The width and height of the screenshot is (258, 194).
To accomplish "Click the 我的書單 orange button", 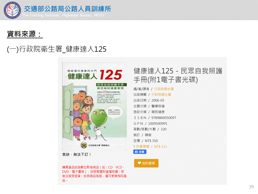I will (x=146, y=163).
